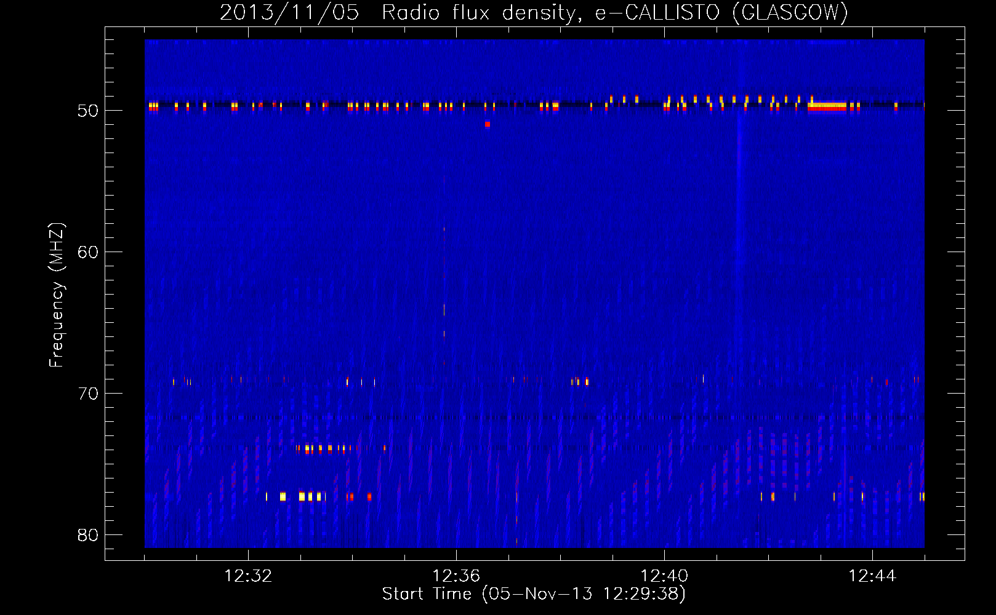Click the 80 tick label on the frequency axis
The image size is (996, 615).
coord(88,535)
